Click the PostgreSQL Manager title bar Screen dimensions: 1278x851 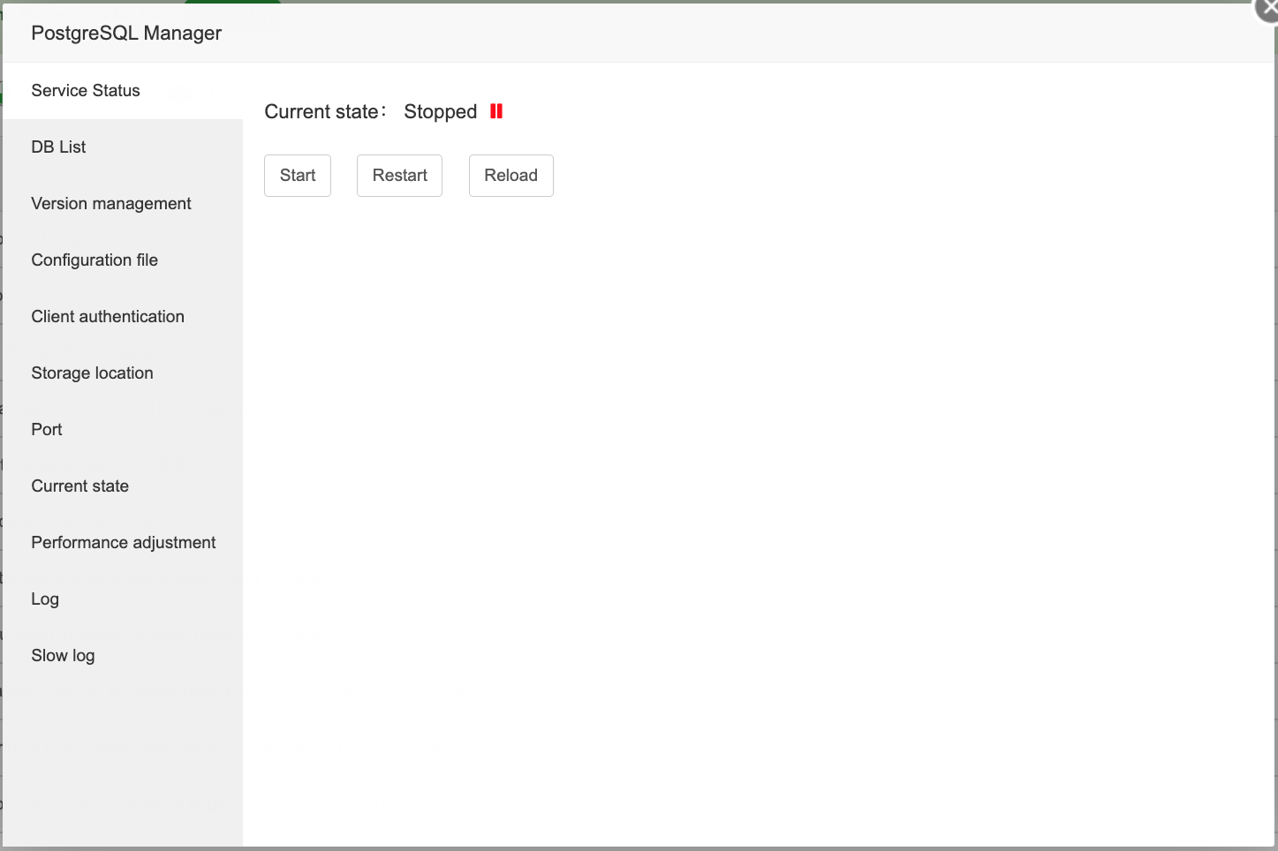[x=126, y=33]
